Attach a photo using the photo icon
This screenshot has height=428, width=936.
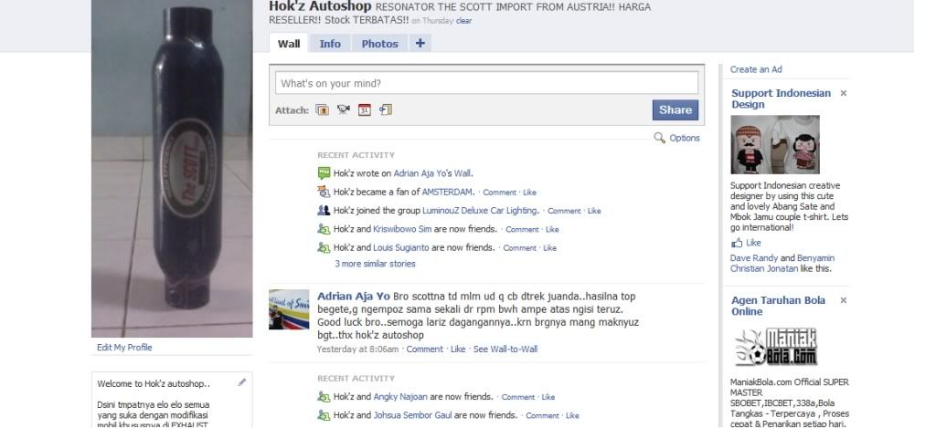(x=323, y=110)
